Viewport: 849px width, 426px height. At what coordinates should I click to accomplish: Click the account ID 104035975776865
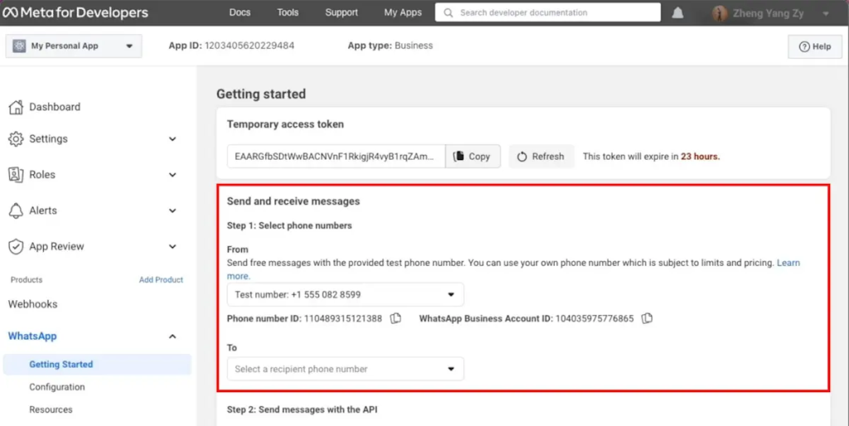(594, 319)
